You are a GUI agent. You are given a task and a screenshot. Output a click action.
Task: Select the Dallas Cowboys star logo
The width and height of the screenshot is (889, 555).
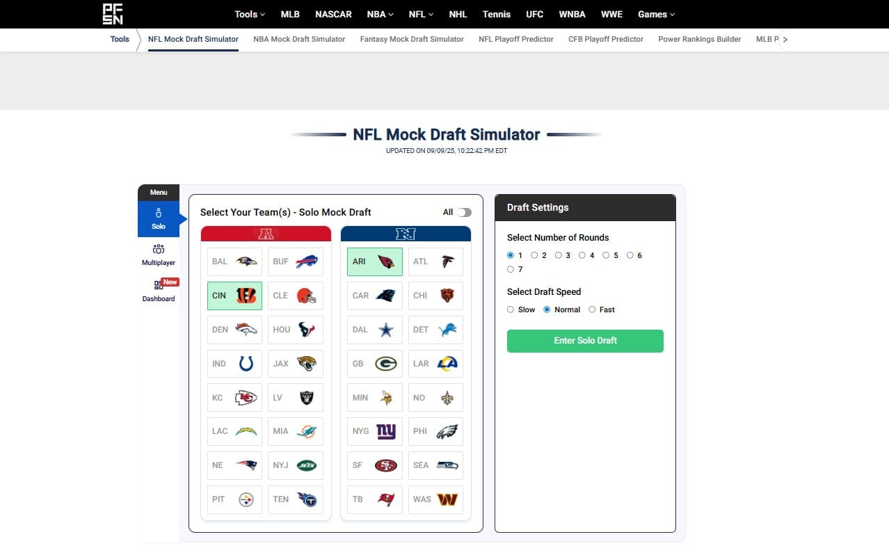click(386, 330)
